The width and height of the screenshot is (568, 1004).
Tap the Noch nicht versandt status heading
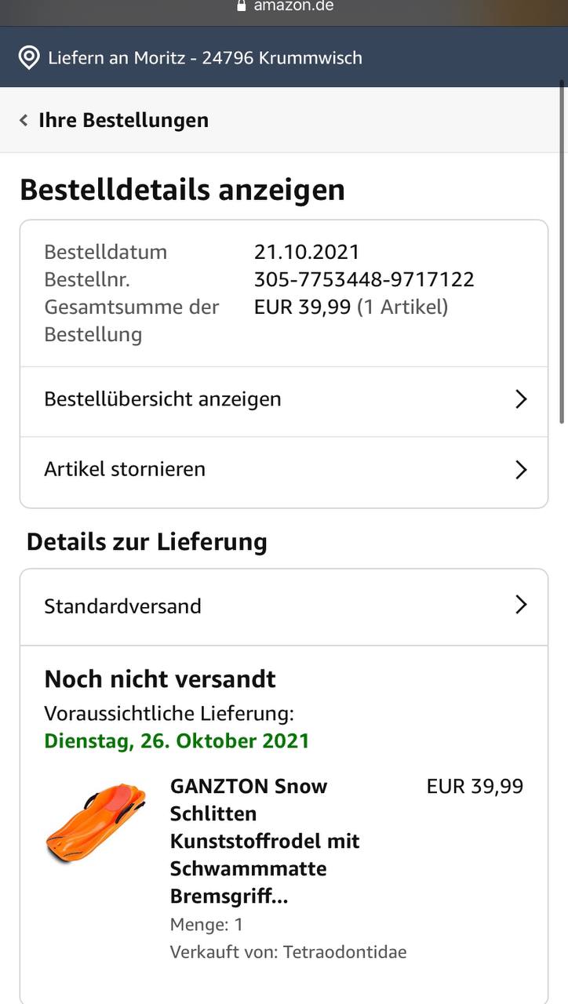[160, 679]
